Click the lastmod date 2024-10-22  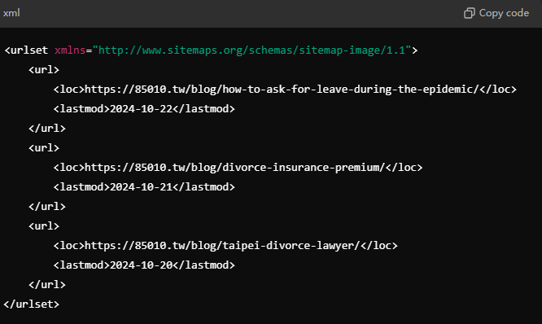tap(141, 109)
